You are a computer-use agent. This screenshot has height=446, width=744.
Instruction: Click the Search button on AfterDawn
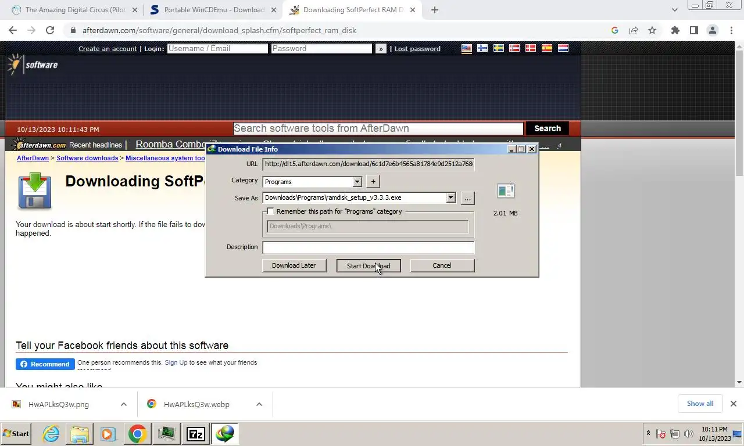point(548,128)
